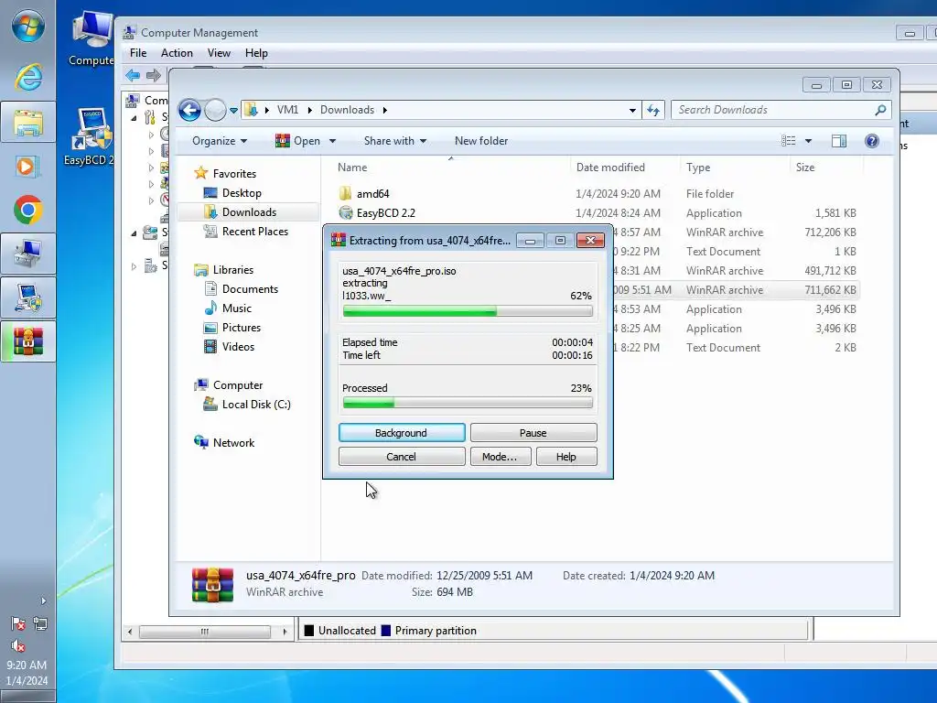The width and height of the screenshot is (937, 703).
Task: Click Forward arrow in Computer Management toolbar
Action: click(154, 75)
